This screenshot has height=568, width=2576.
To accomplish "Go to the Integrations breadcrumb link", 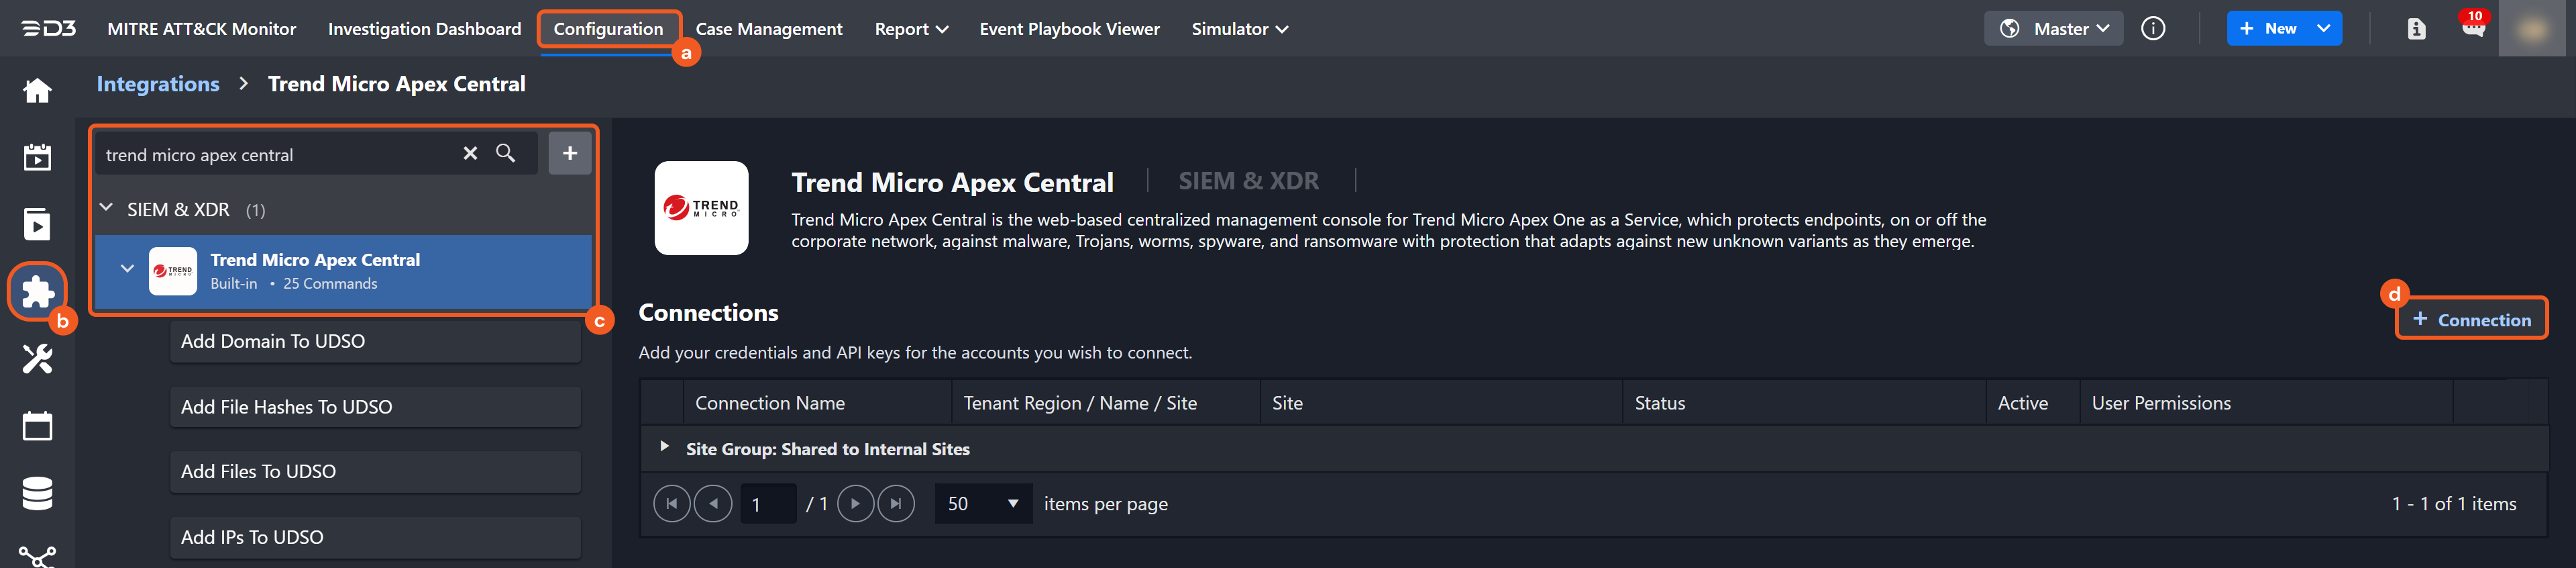I will coord(158,84).
